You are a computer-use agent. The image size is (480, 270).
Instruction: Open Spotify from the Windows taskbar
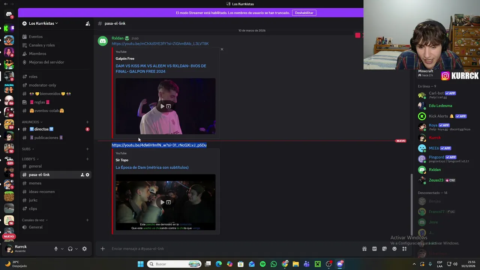262,264
